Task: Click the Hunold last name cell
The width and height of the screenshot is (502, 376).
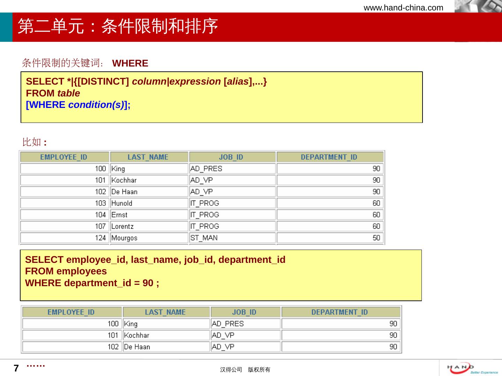Action: point(149,203)
